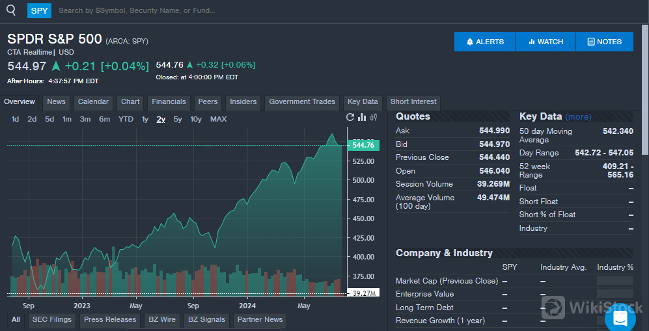Open the Financials tab
Viewport: 649px width, 331px height.
click(169, 102)
